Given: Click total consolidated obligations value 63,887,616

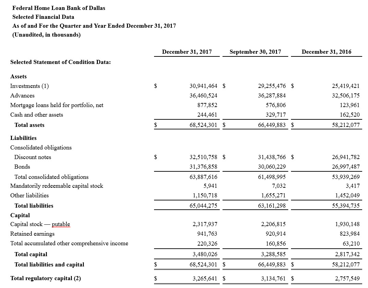Looking at the screenshot, I should [x=203, y=177].
